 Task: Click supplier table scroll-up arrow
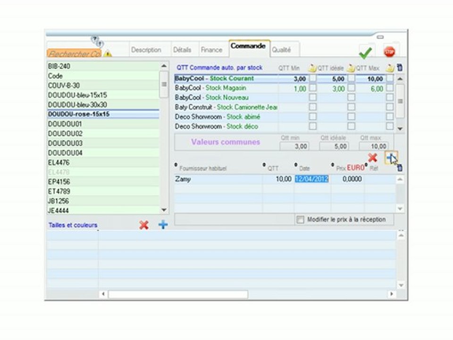(x=400, y=179)
